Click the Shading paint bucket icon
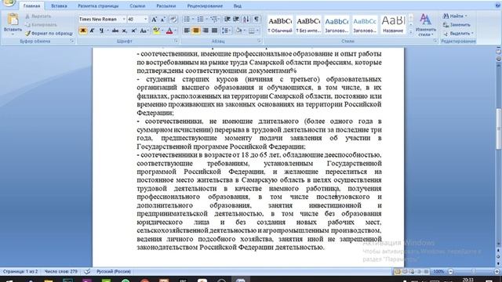Screen dimensions: 502x282 pos(238,31)
